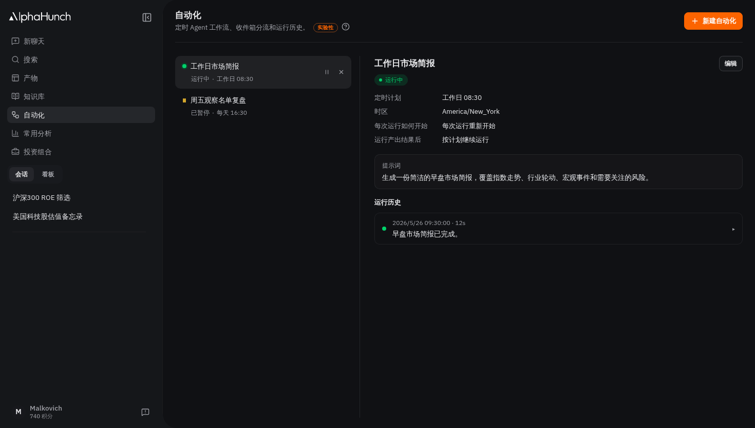Screen dimensions: 755x428
Task: Click the Malkovich user avatar
Action: click(x=18, y=412)
